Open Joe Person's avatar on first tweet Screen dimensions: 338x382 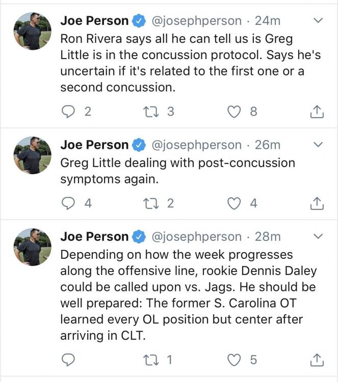pyautogui.click(x=33, y=31)
